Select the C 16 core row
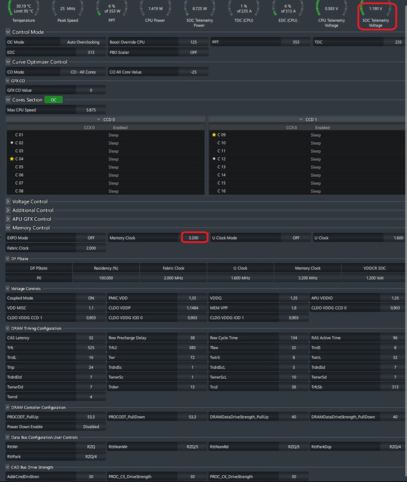Screen dimensions: 407x482 click(x=307, y=191)
